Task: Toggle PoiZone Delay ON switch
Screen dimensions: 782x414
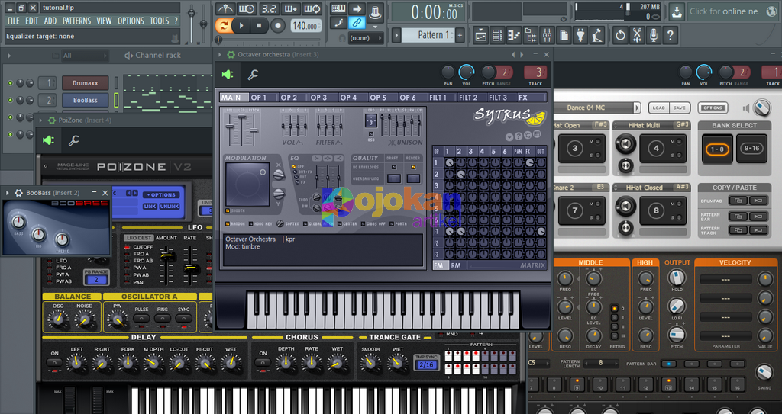Action: pos(54,363)
